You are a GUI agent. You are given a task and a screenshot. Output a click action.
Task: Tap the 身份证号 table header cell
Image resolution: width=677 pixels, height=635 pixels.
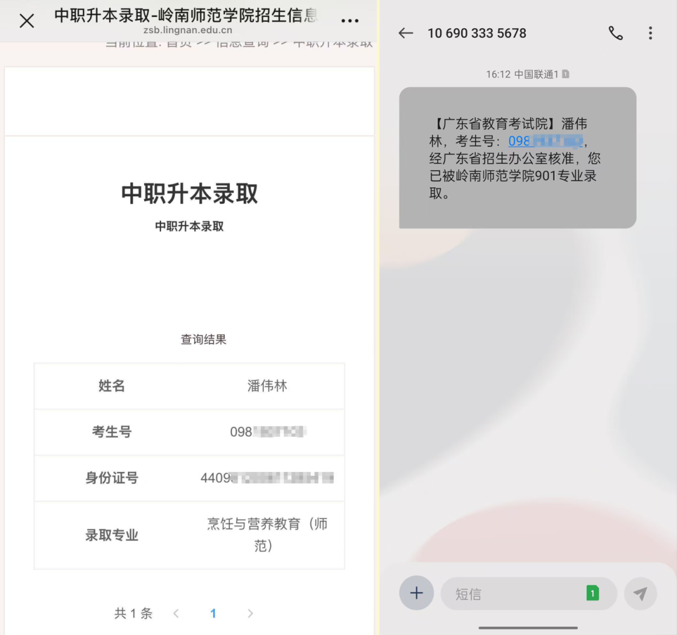point(112,478)
